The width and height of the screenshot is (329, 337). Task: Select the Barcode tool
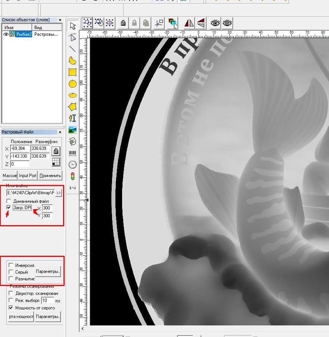click(72, 153)
